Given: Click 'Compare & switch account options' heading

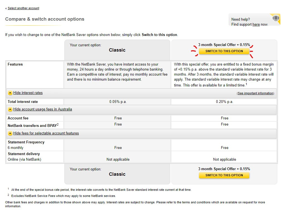Looking at the screenshot, I should click(x=45, y=19).
